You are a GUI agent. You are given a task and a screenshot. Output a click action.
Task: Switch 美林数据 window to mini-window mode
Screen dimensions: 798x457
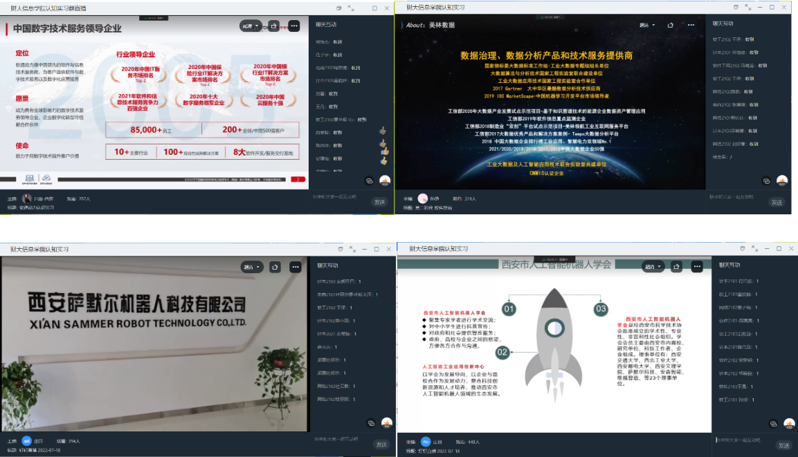click(x=736, y=7)
